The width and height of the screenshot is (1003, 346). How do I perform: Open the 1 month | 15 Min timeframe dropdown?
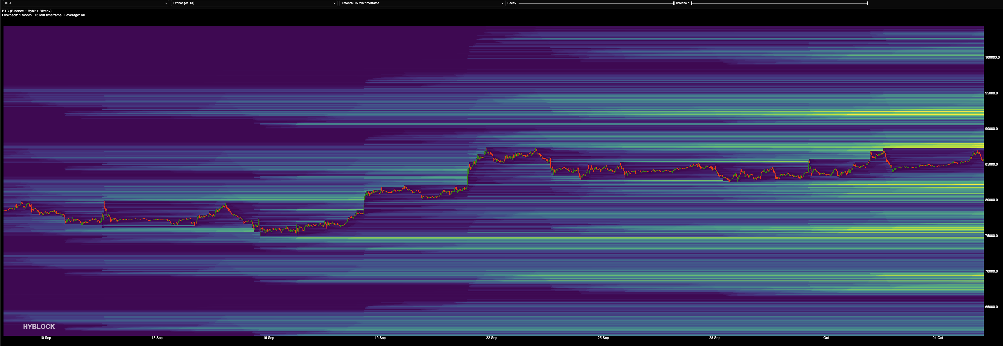(422, 3)
